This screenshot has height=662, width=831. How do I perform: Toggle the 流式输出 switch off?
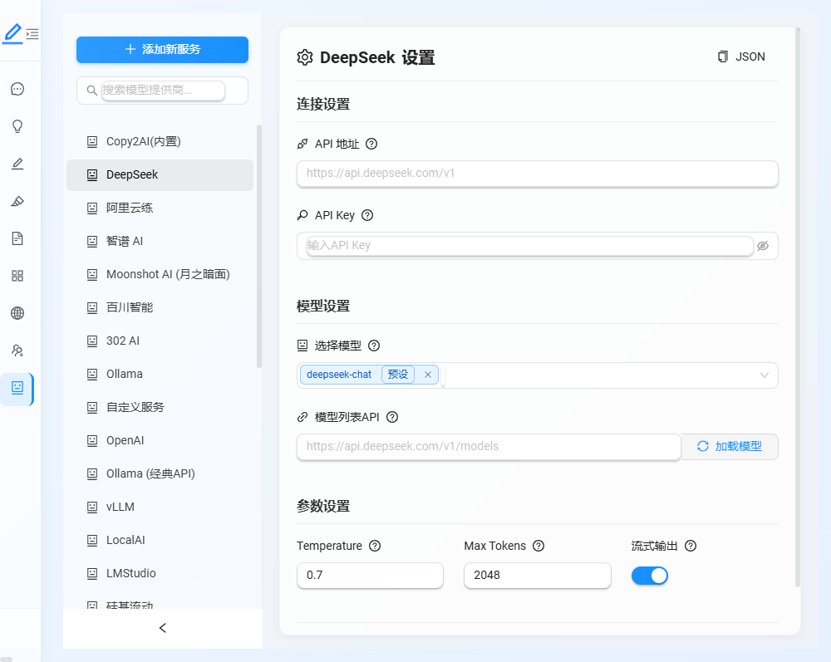649,576
